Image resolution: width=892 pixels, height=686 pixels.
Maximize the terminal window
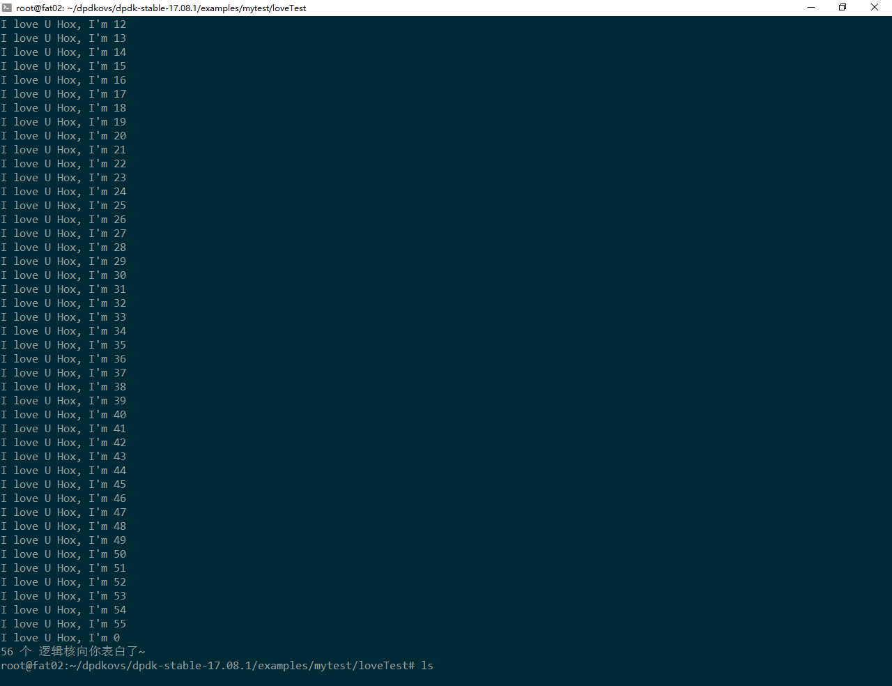[843, 8]
